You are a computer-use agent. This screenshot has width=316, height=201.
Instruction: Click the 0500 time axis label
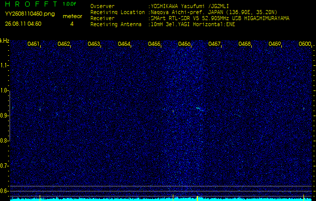(305, 44)
